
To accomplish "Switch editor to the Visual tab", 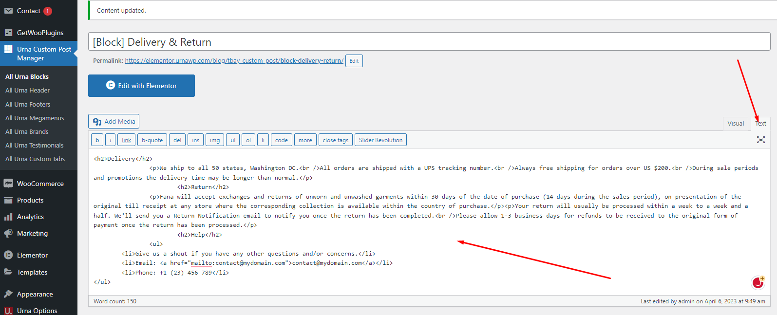I will pyautogui.click(x=736, y=124).
